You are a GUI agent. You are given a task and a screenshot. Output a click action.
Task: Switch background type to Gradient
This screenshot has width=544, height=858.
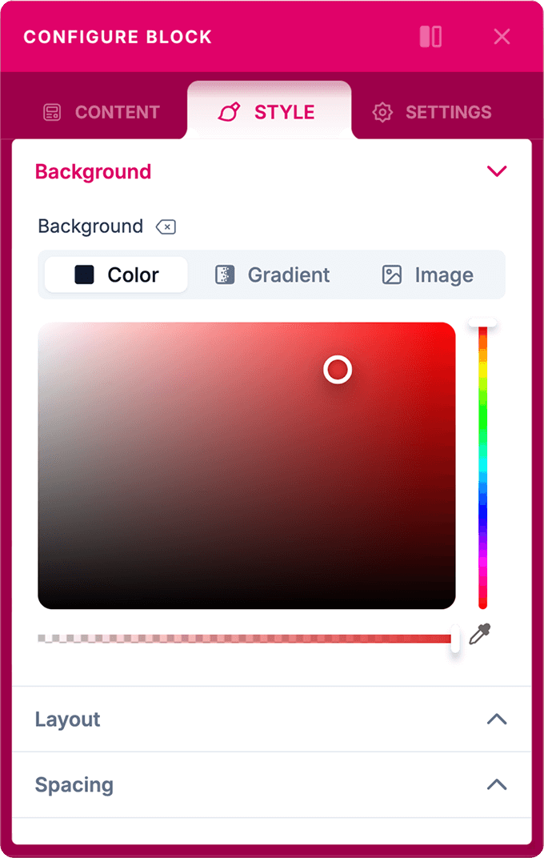(x=272, y=275)
